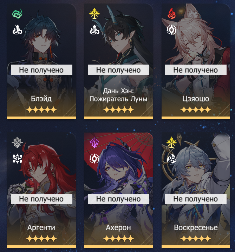
Task: Click the Destruction path icon on Дань Хэн card
Action: [94, 30]
